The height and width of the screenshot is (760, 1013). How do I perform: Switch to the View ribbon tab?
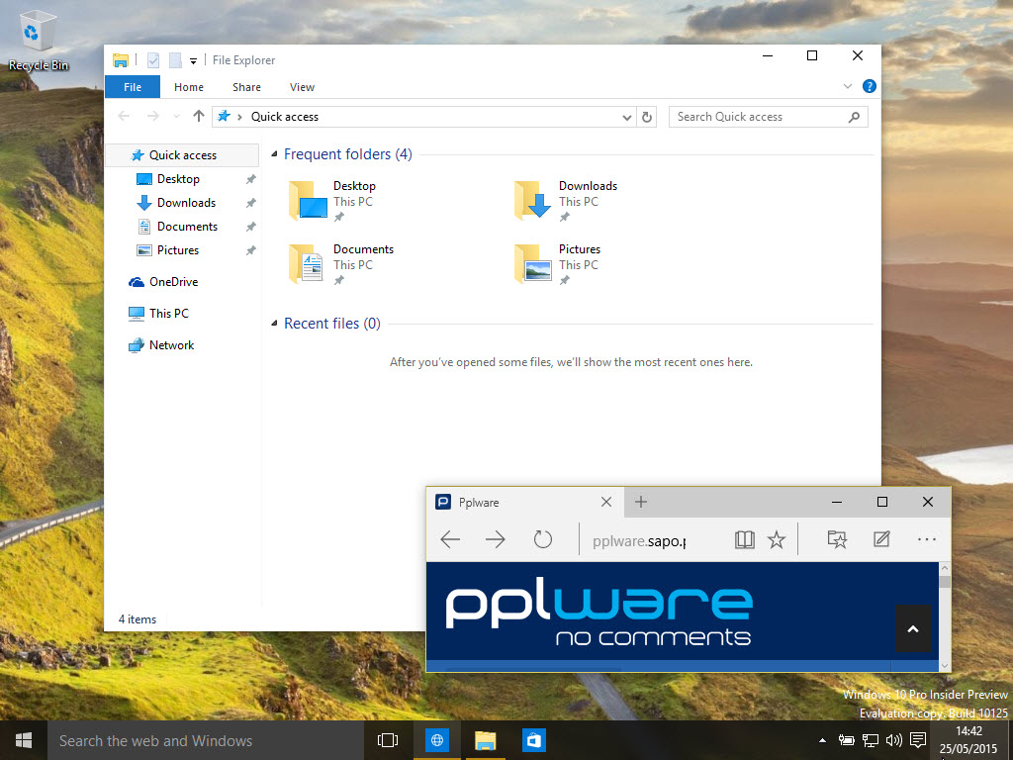point(302,87)
